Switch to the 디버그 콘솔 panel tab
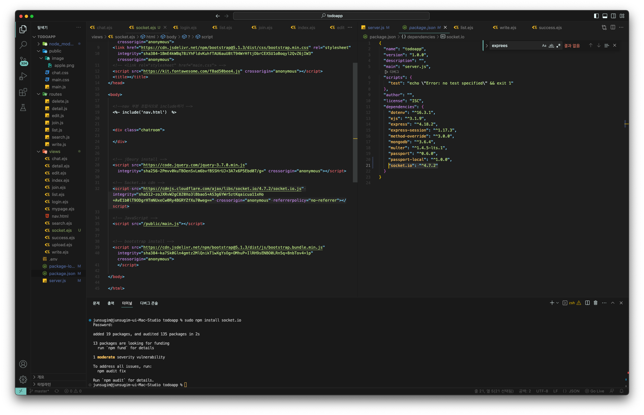 [x=149, y=303]
